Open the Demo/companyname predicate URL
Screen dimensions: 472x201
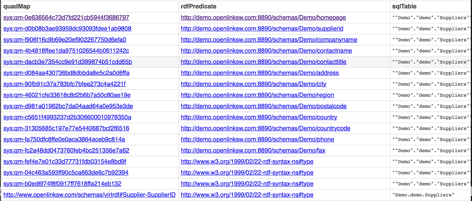269,40
